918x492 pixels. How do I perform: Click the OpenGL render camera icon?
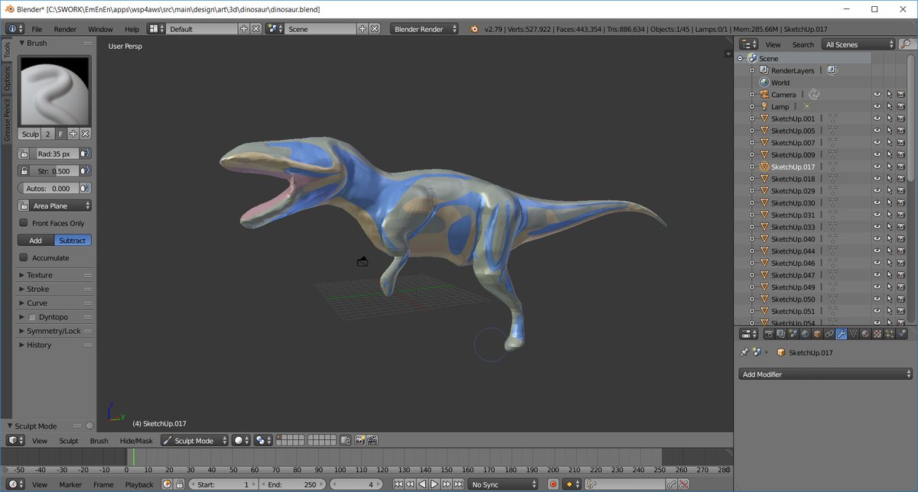click(360, 441)
